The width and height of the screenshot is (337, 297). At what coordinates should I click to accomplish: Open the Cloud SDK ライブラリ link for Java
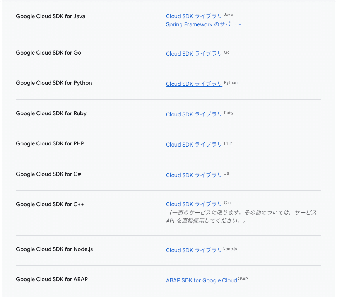(x=194, y=16)
